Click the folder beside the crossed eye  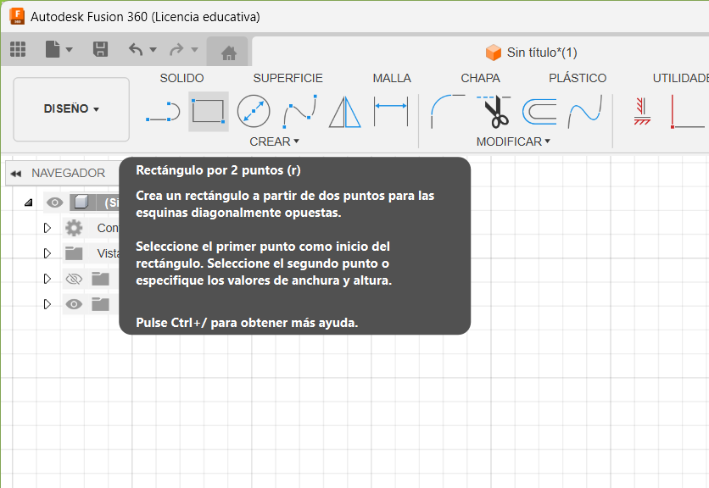100,279
